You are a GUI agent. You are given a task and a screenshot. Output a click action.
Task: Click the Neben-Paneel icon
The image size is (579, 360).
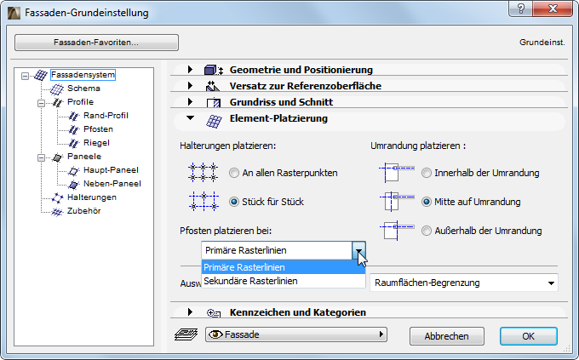[73, 184]
